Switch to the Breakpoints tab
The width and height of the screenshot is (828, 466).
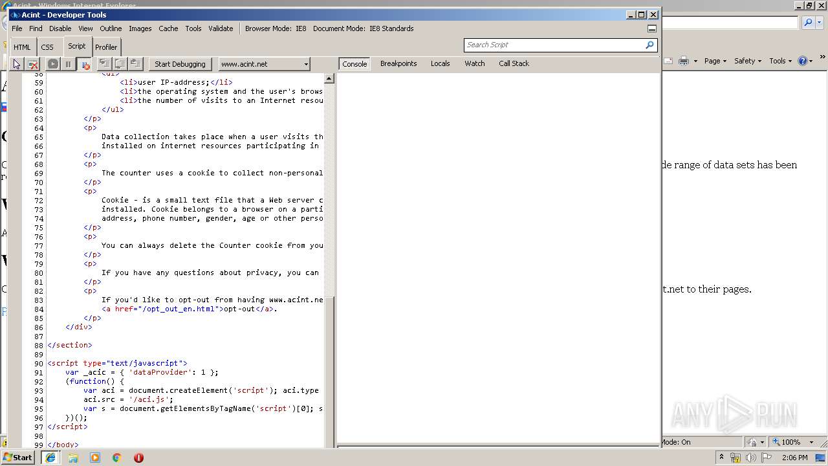point(398,63)
